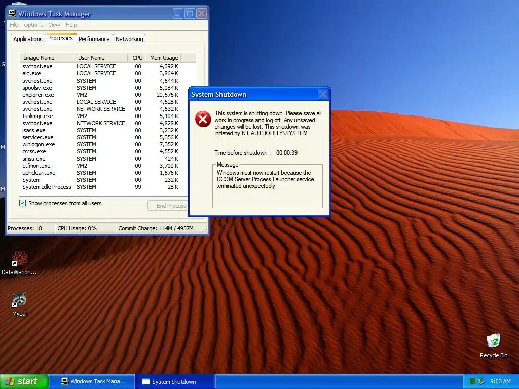Select the taskmgr.exe process row
The image size is (519, 389).
[x=101, y=116]
